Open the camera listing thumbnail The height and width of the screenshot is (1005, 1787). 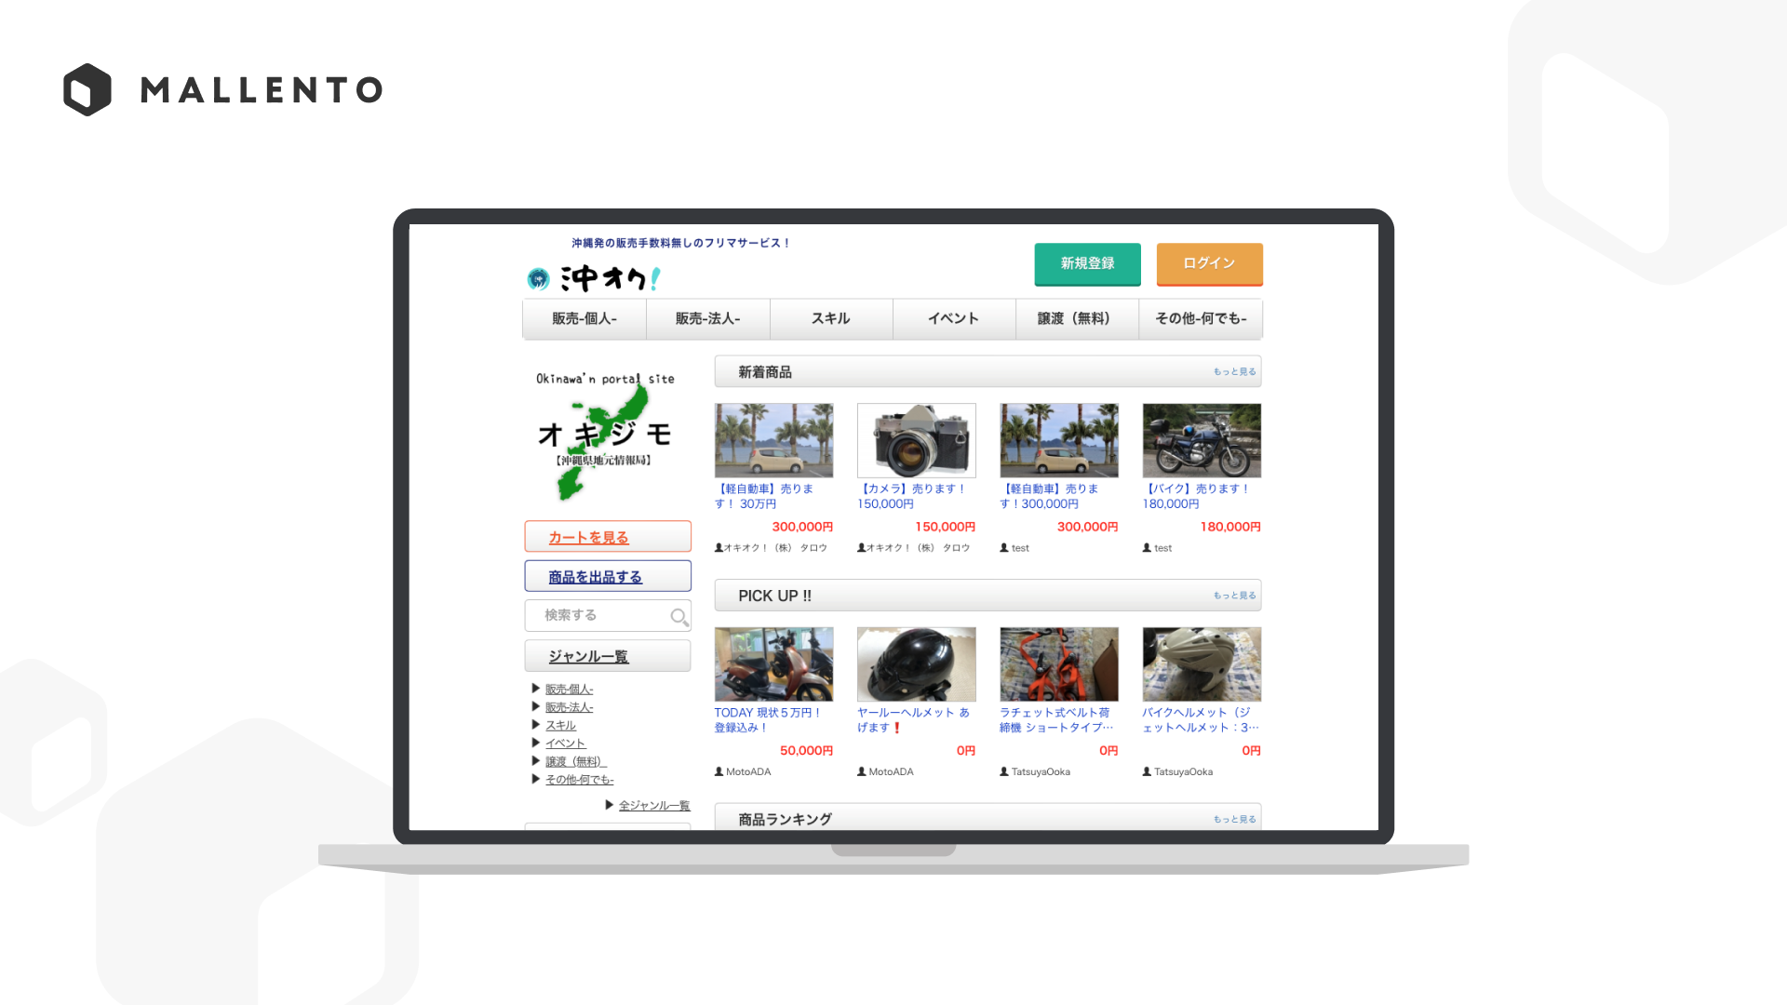(916, 441)
